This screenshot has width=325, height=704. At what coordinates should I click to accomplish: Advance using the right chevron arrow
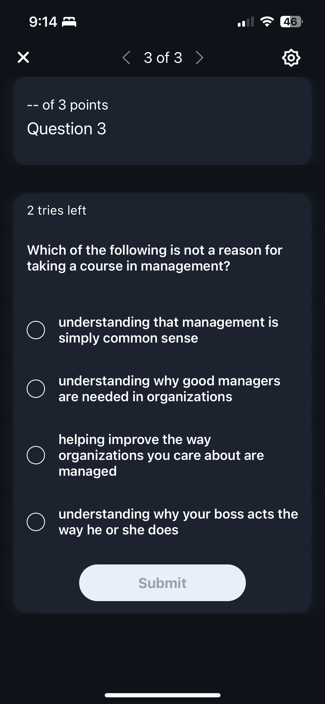point(199,58)
